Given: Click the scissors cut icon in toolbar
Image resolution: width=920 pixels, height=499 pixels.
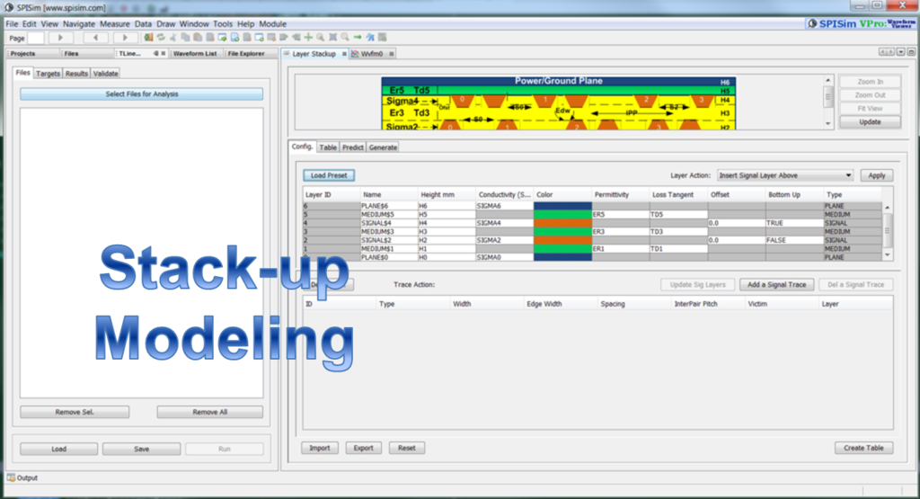Looking at the screenshot, I should coord(172,38).
